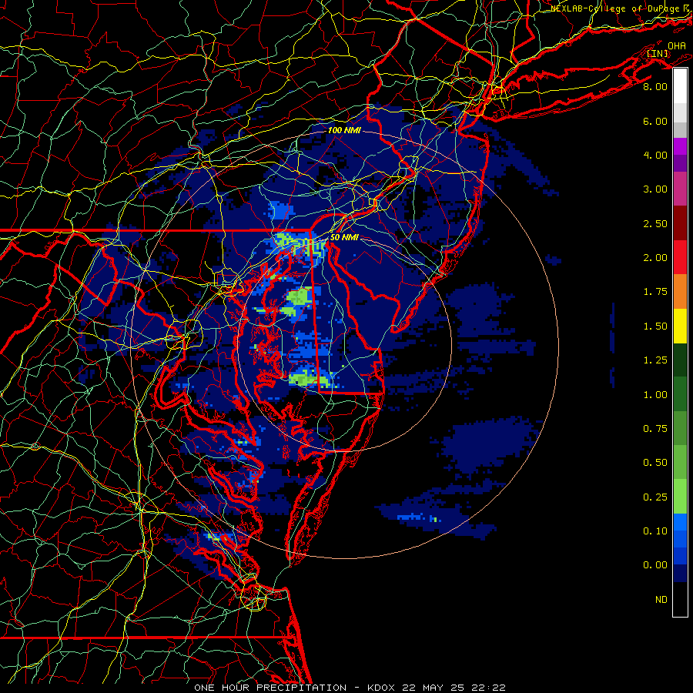The width and height of the screenshot is (693, 693).
Task: Click the [IN] units label
Action: (x=658, y=54)
